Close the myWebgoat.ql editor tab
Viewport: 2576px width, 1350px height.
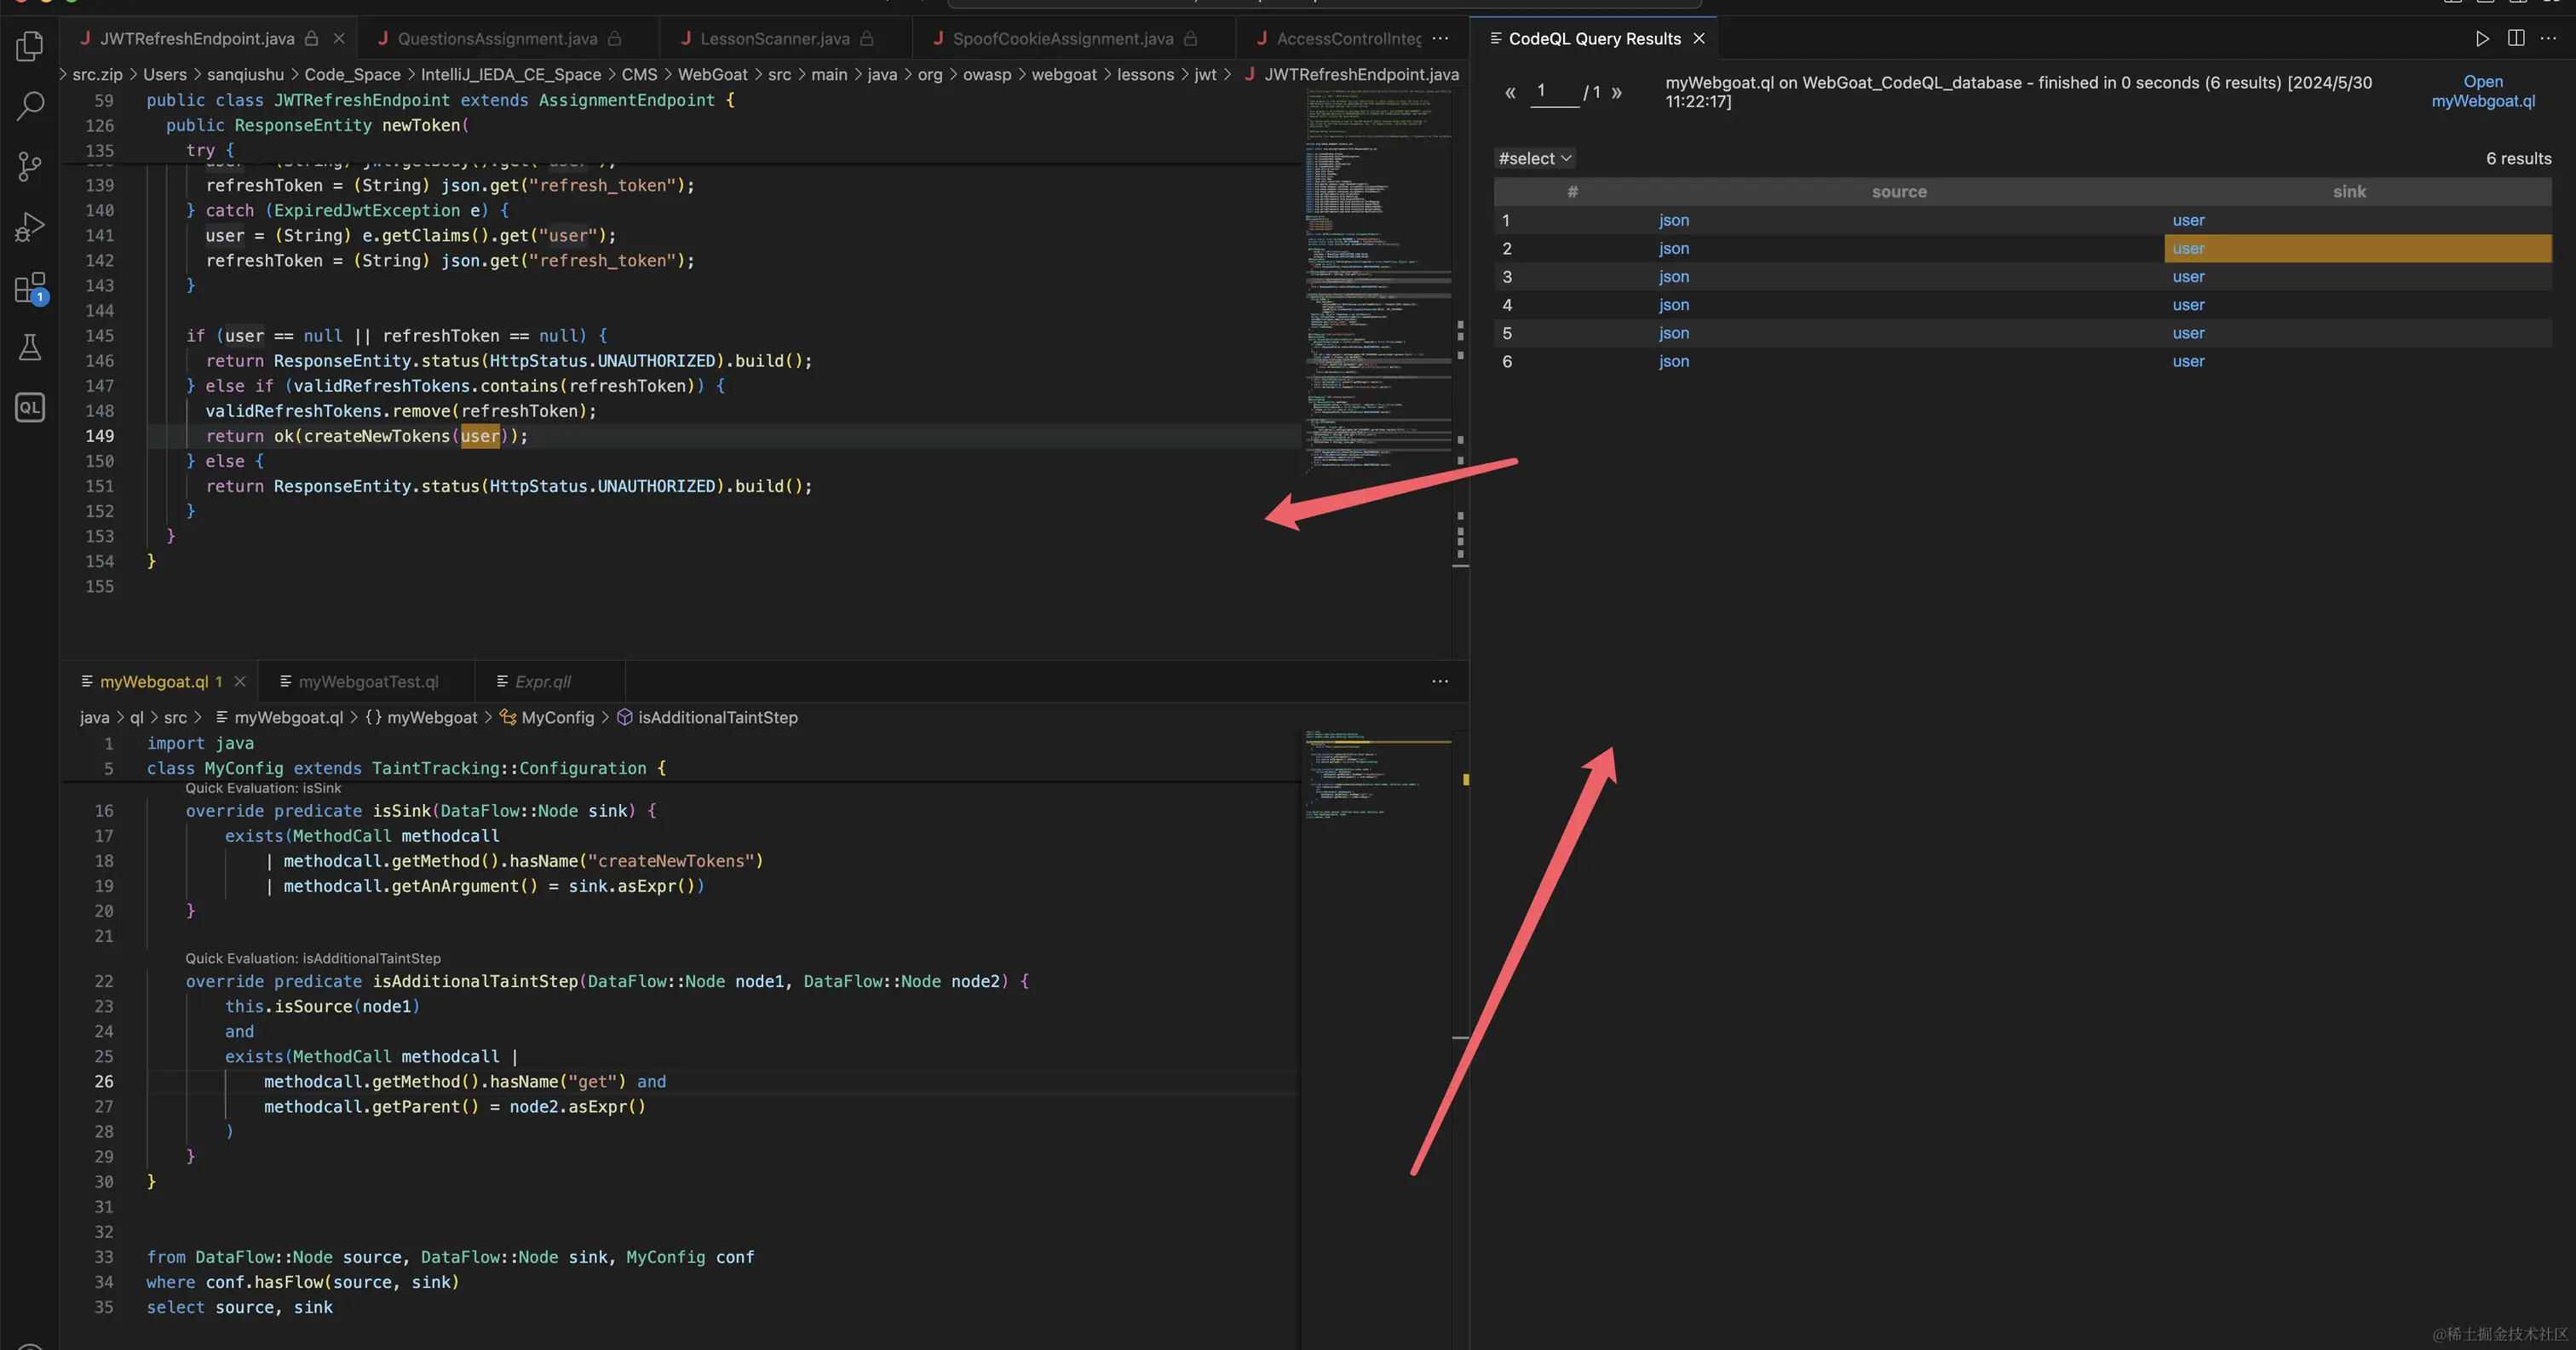240,681
